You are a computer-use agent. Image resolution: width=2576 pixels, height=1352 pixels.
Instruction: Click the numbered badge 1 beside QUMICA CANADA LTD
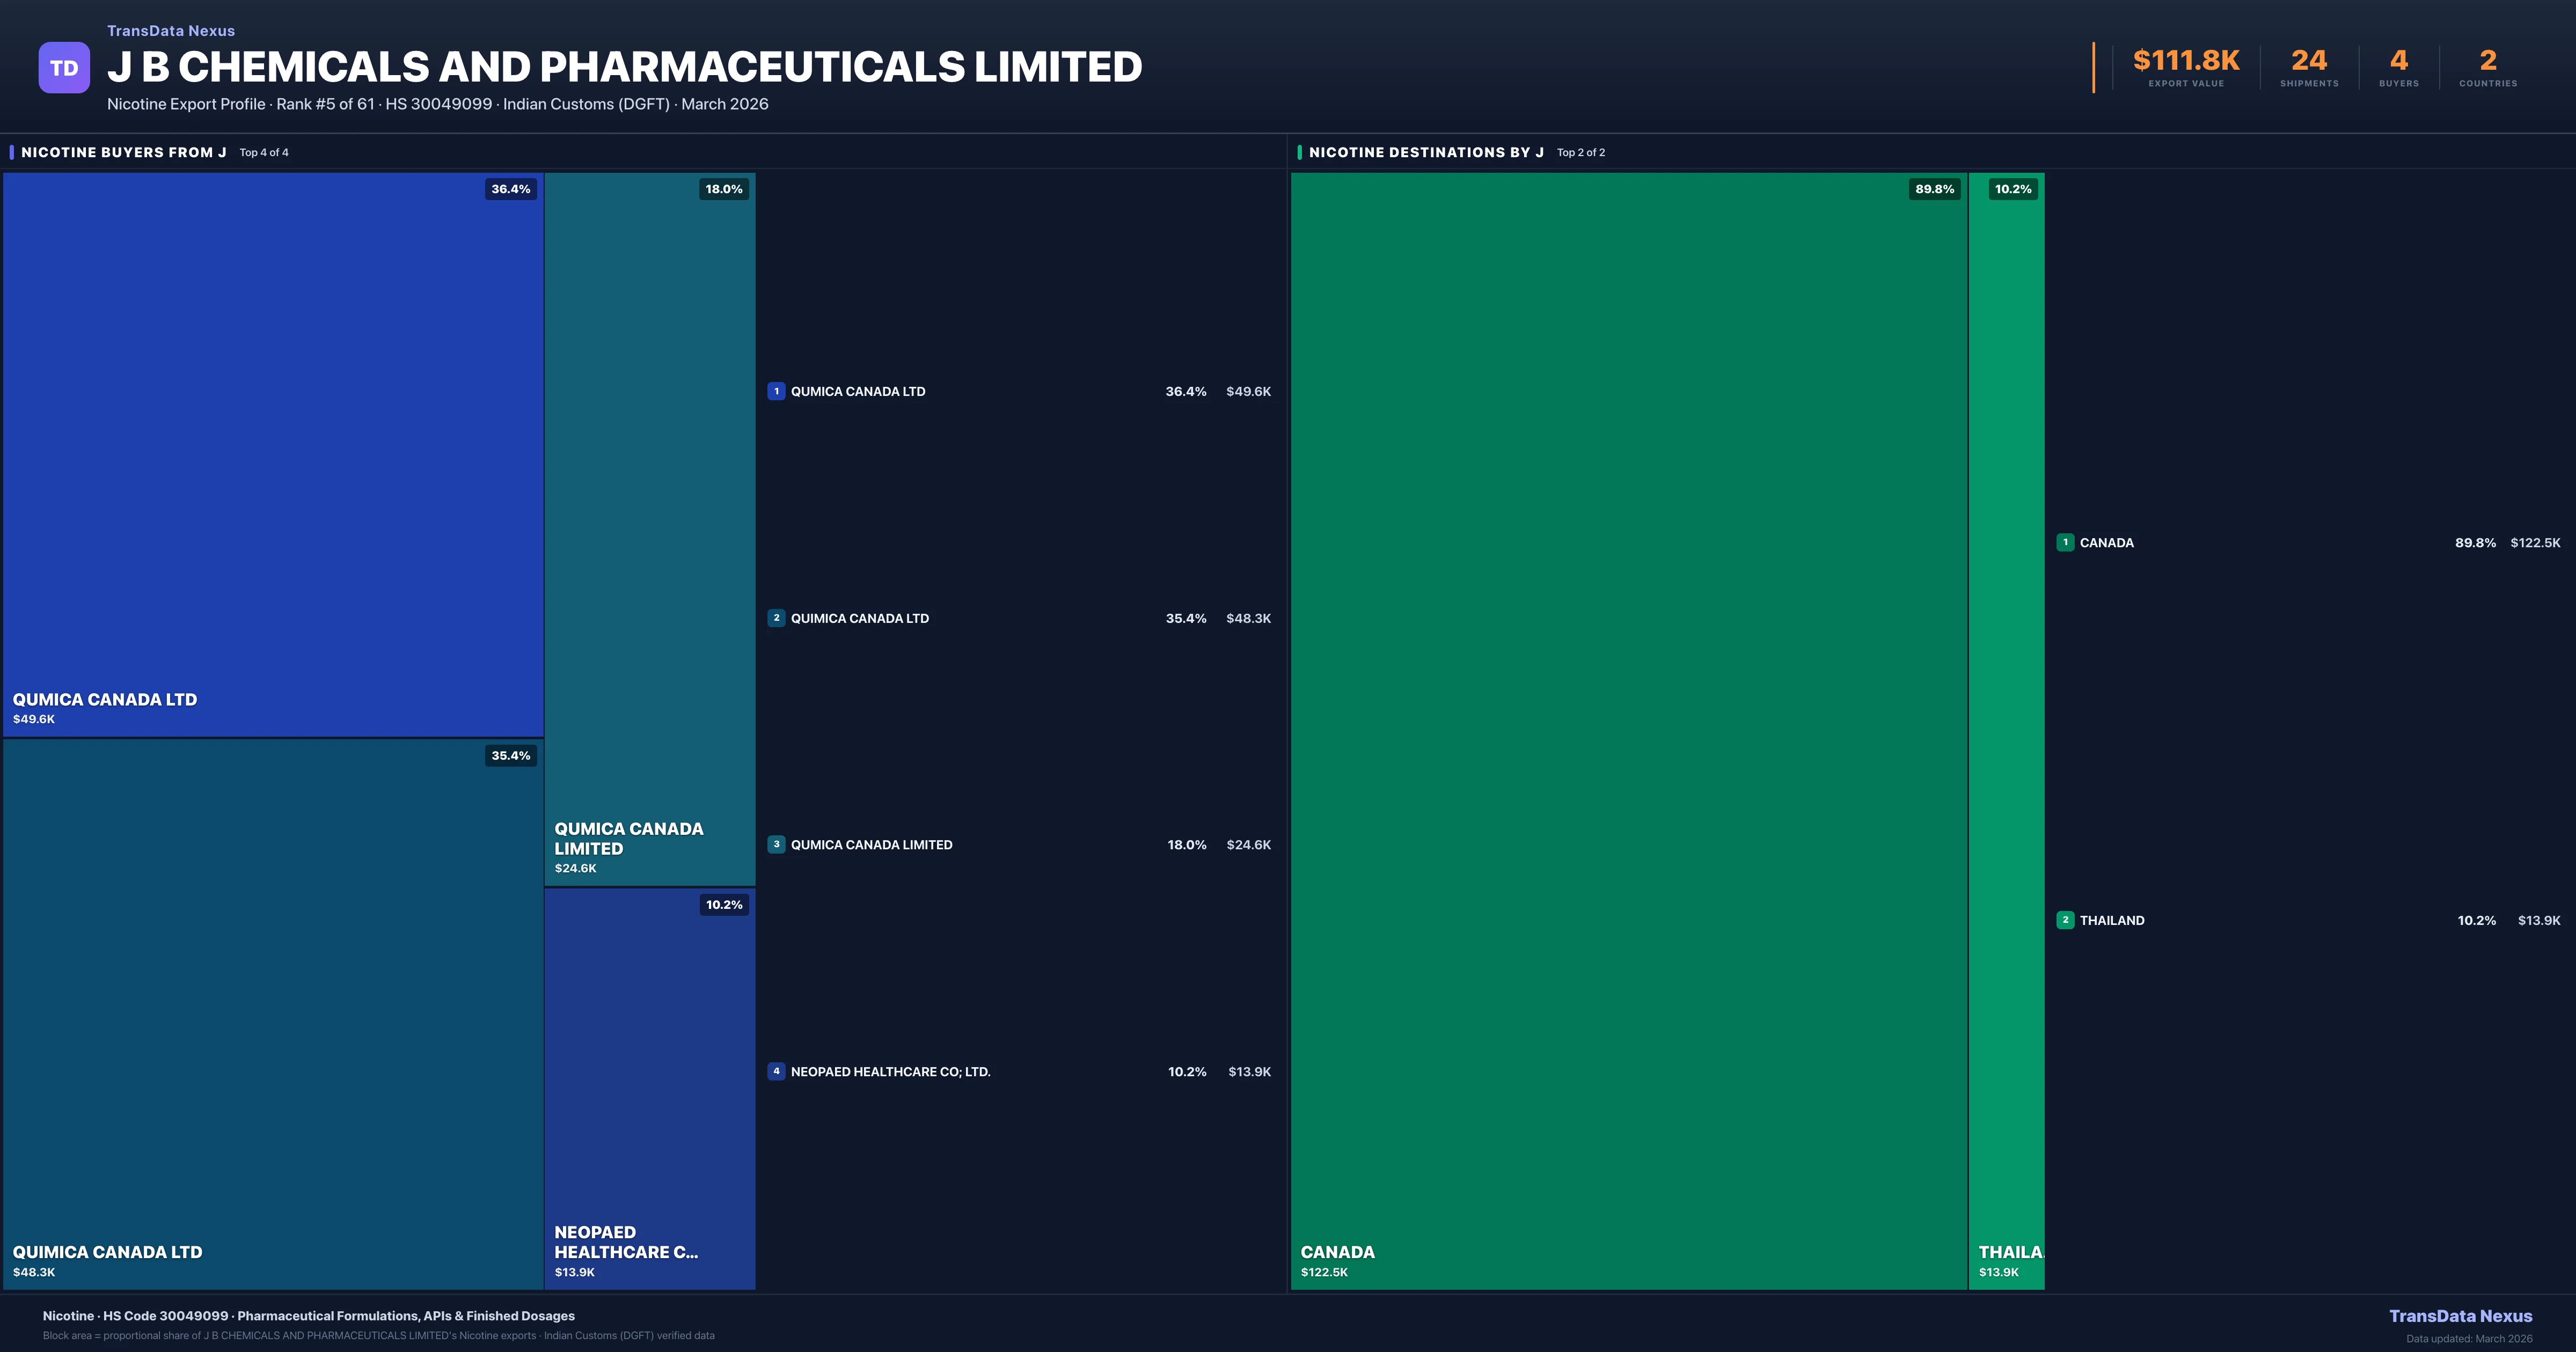tap(776, 391)
